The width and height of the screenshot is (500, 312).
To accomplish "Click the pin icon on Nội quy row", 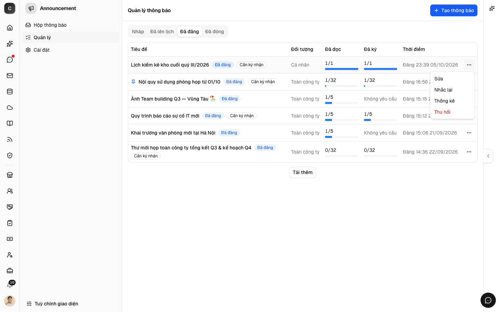I will coord(133,82).
